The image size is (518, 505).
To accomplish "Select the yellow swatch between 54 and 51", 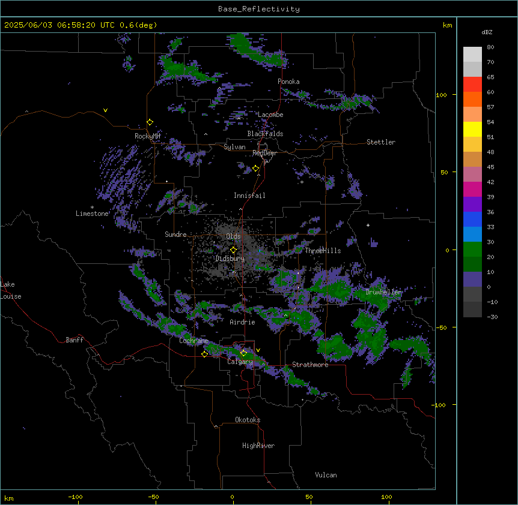I will [472, 129].
